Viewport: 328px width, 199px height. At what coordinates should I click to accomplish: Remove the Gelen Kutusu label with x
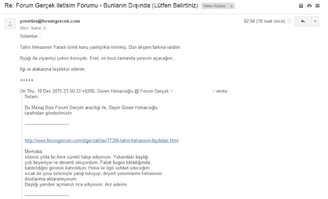point(231,6)
